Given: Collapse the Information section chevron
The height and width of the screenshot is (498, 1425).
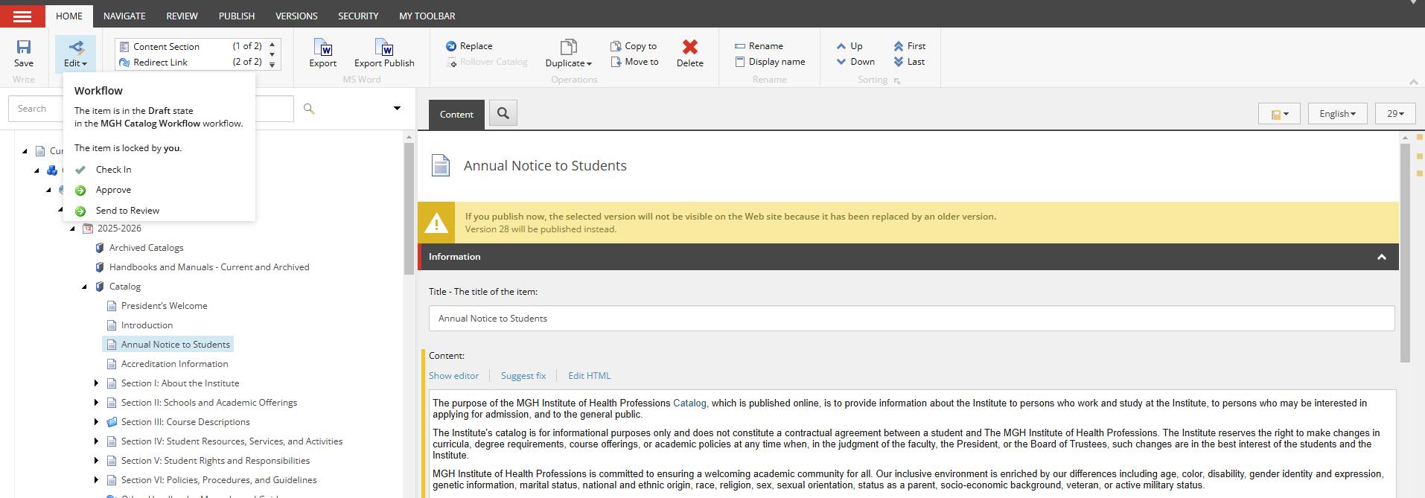Looking at the screenshot, I should 1381,257.
